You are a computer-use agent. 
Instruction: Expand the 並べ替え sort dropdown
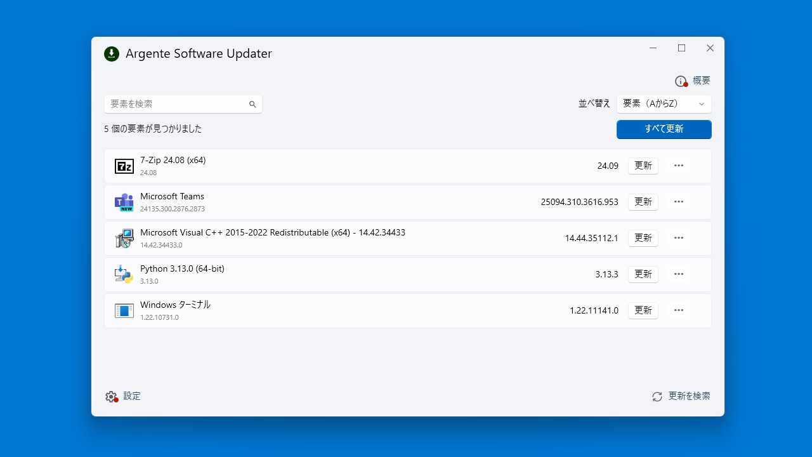(664, 104)
